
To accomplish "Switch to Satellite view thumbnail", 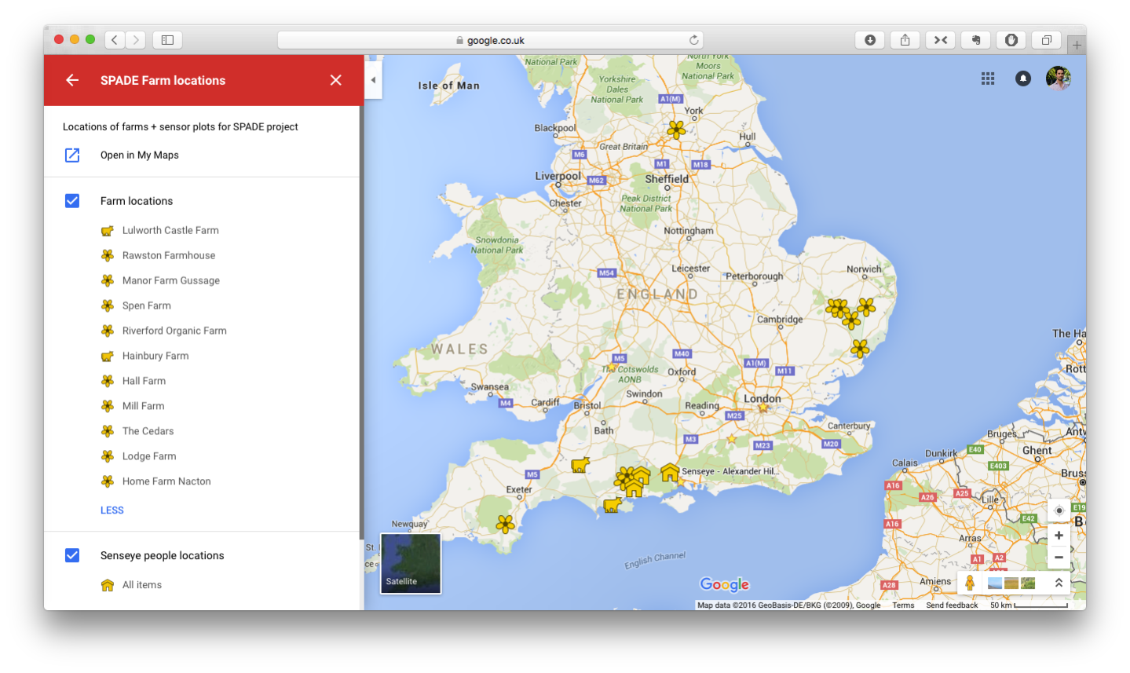I will tap(411, 563).
